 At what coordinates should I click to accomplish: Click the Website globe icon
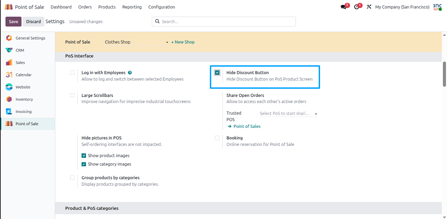tap(9, 87)
